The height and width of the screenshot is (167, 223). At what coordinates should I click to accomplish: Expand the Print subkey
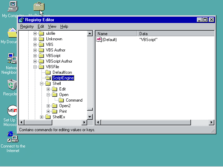[x=48, y=111]
